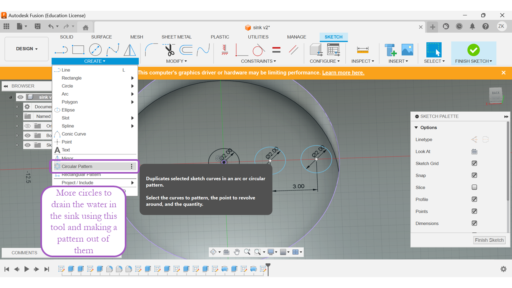
Task: Apply the Horizontal/Vertical constraint icon
Action: click(224, 50)
